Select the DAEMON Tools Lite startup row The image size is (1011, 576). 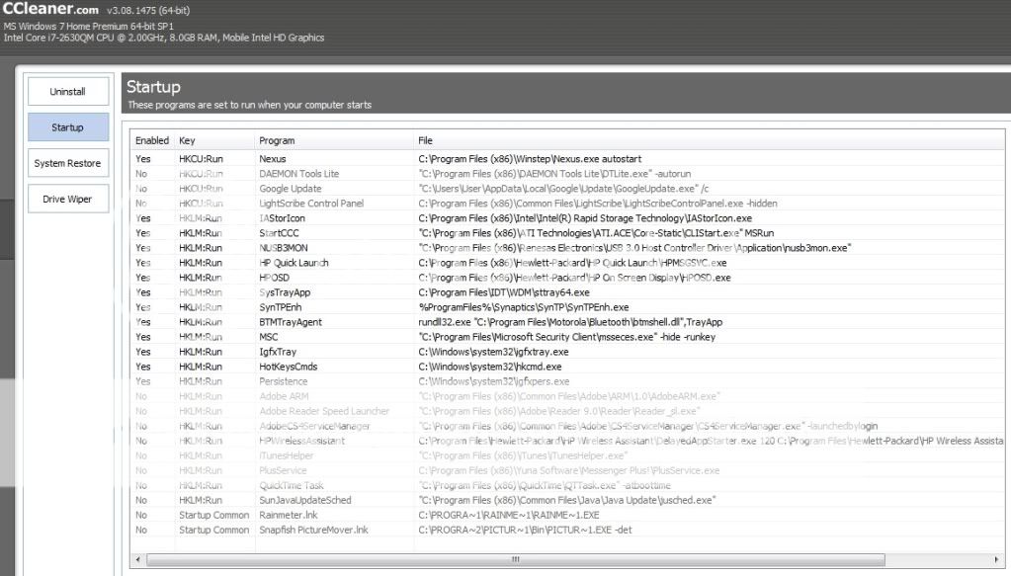299,173
